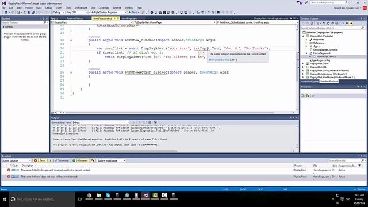Expand the DisplayAlert.iOS project
Image resolution: width=368 pixels, height=207 pixels.
click(x=303, y=67)
